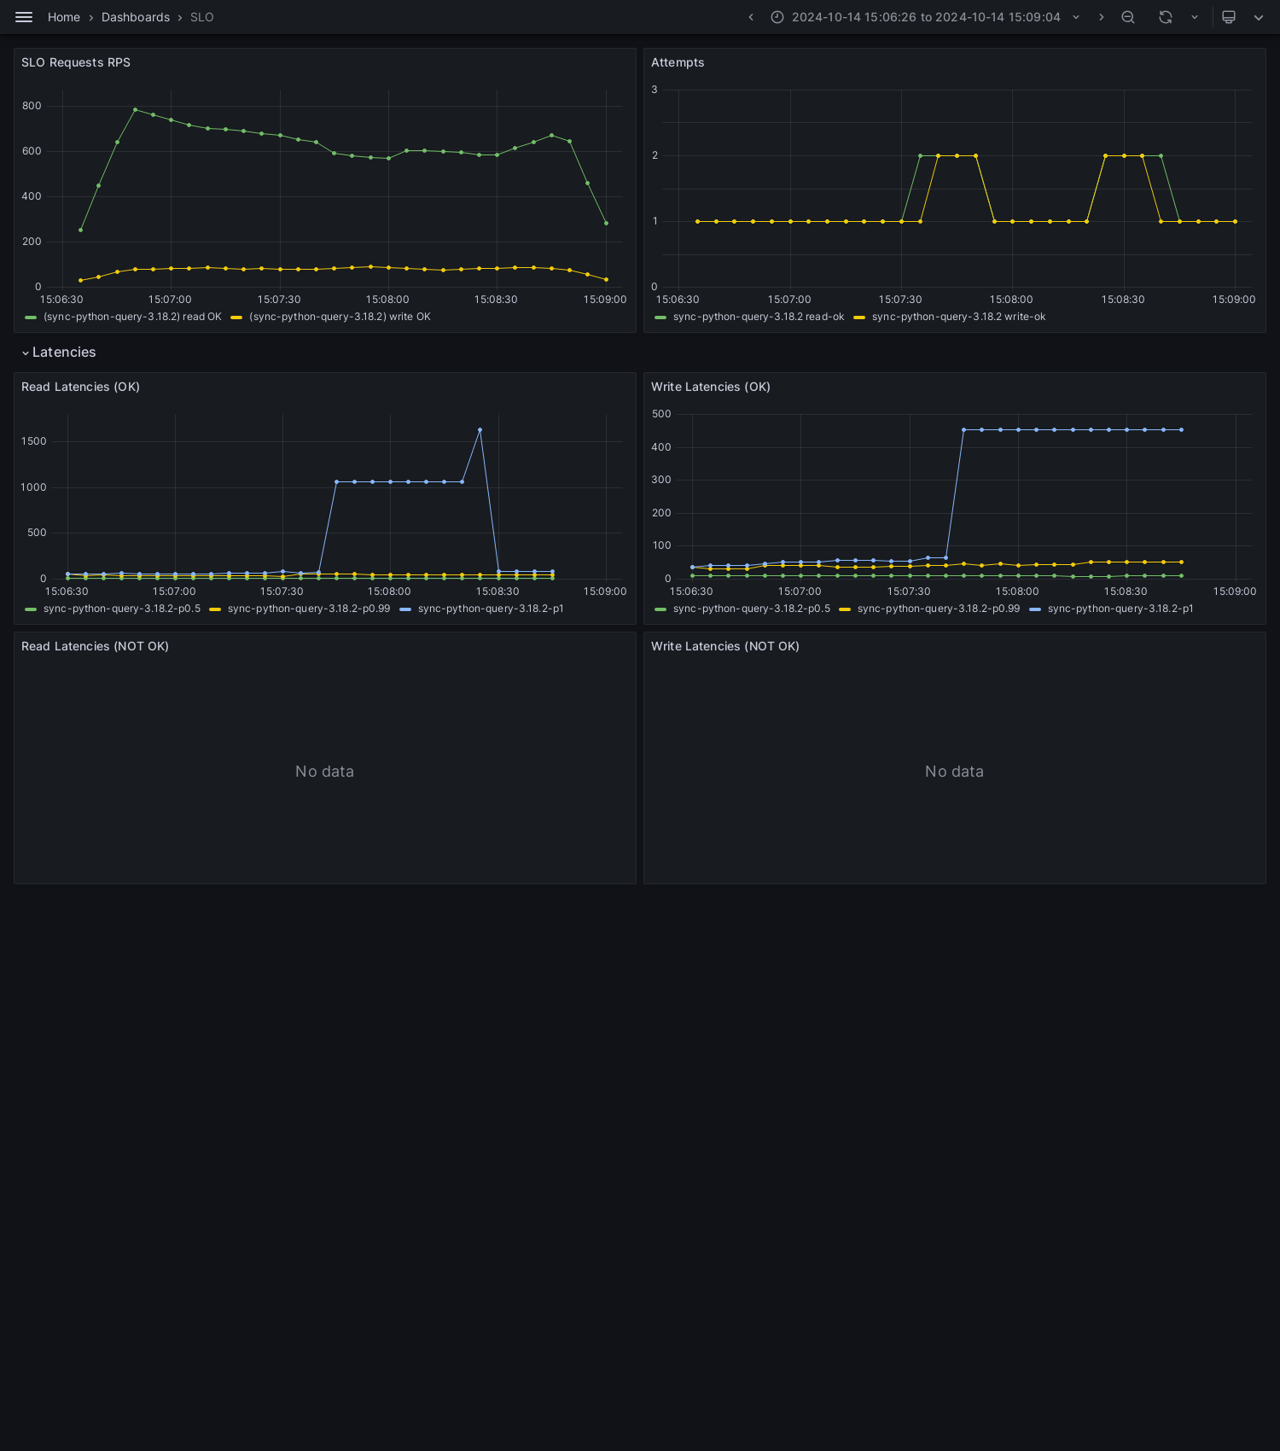Image resolution: width=1280 pixels, height=1451 pixels.
Task: Click No data in Write Latencies (NOT OK)
Action: tap(954, 772)
